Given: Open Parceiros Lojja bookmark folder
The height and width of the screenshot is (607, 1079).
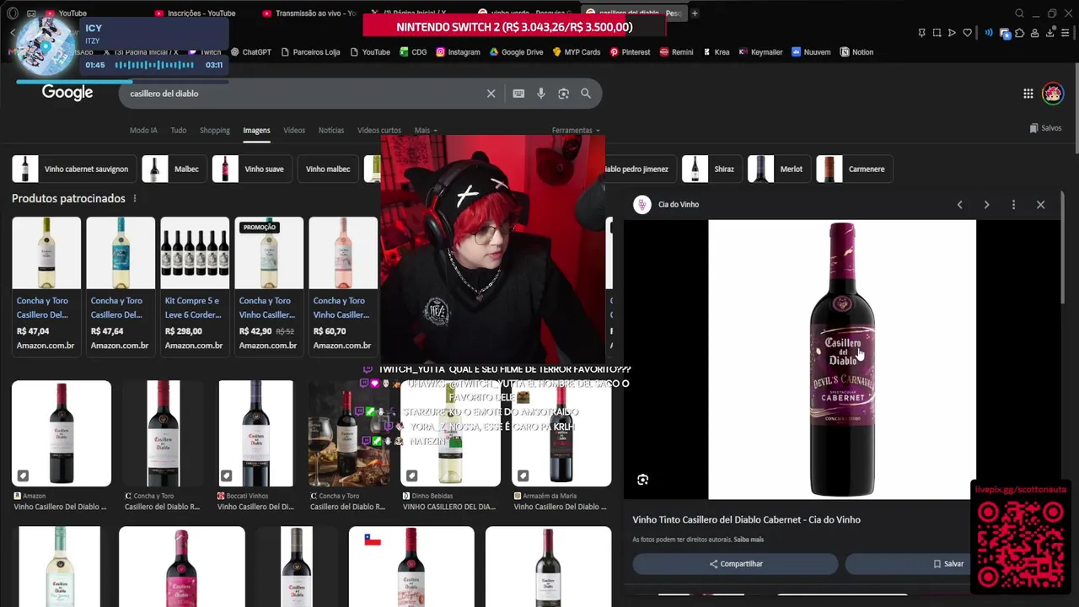Looking at the screenshot, I should pos(309,52).
